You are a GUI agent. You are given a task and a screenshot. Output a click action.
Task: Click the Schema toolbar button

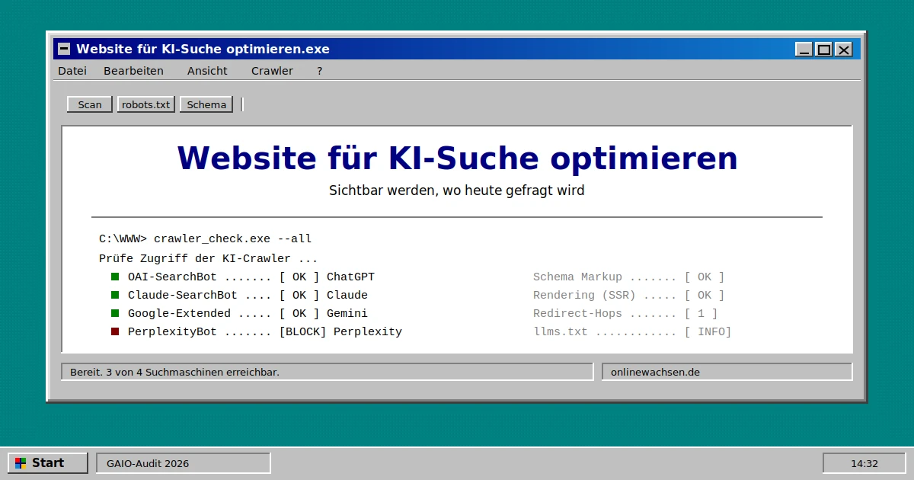(206, 104)
